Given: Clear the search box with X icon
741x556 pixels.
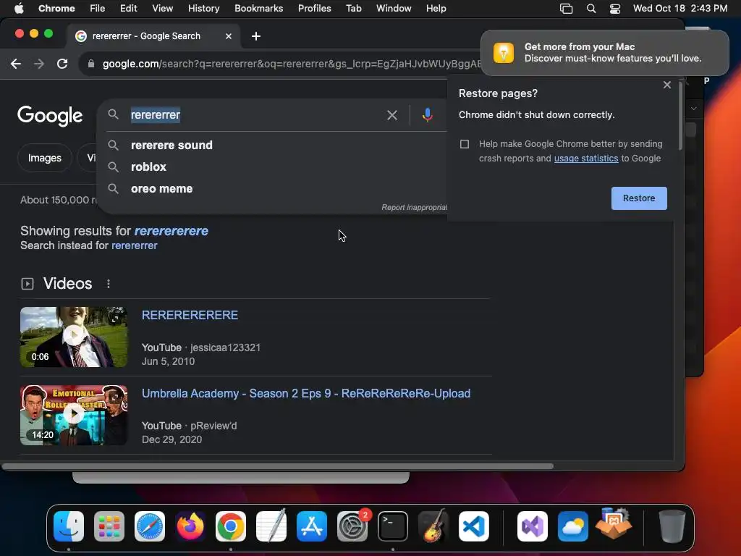Looking at the screenshot, I should 391,115.
